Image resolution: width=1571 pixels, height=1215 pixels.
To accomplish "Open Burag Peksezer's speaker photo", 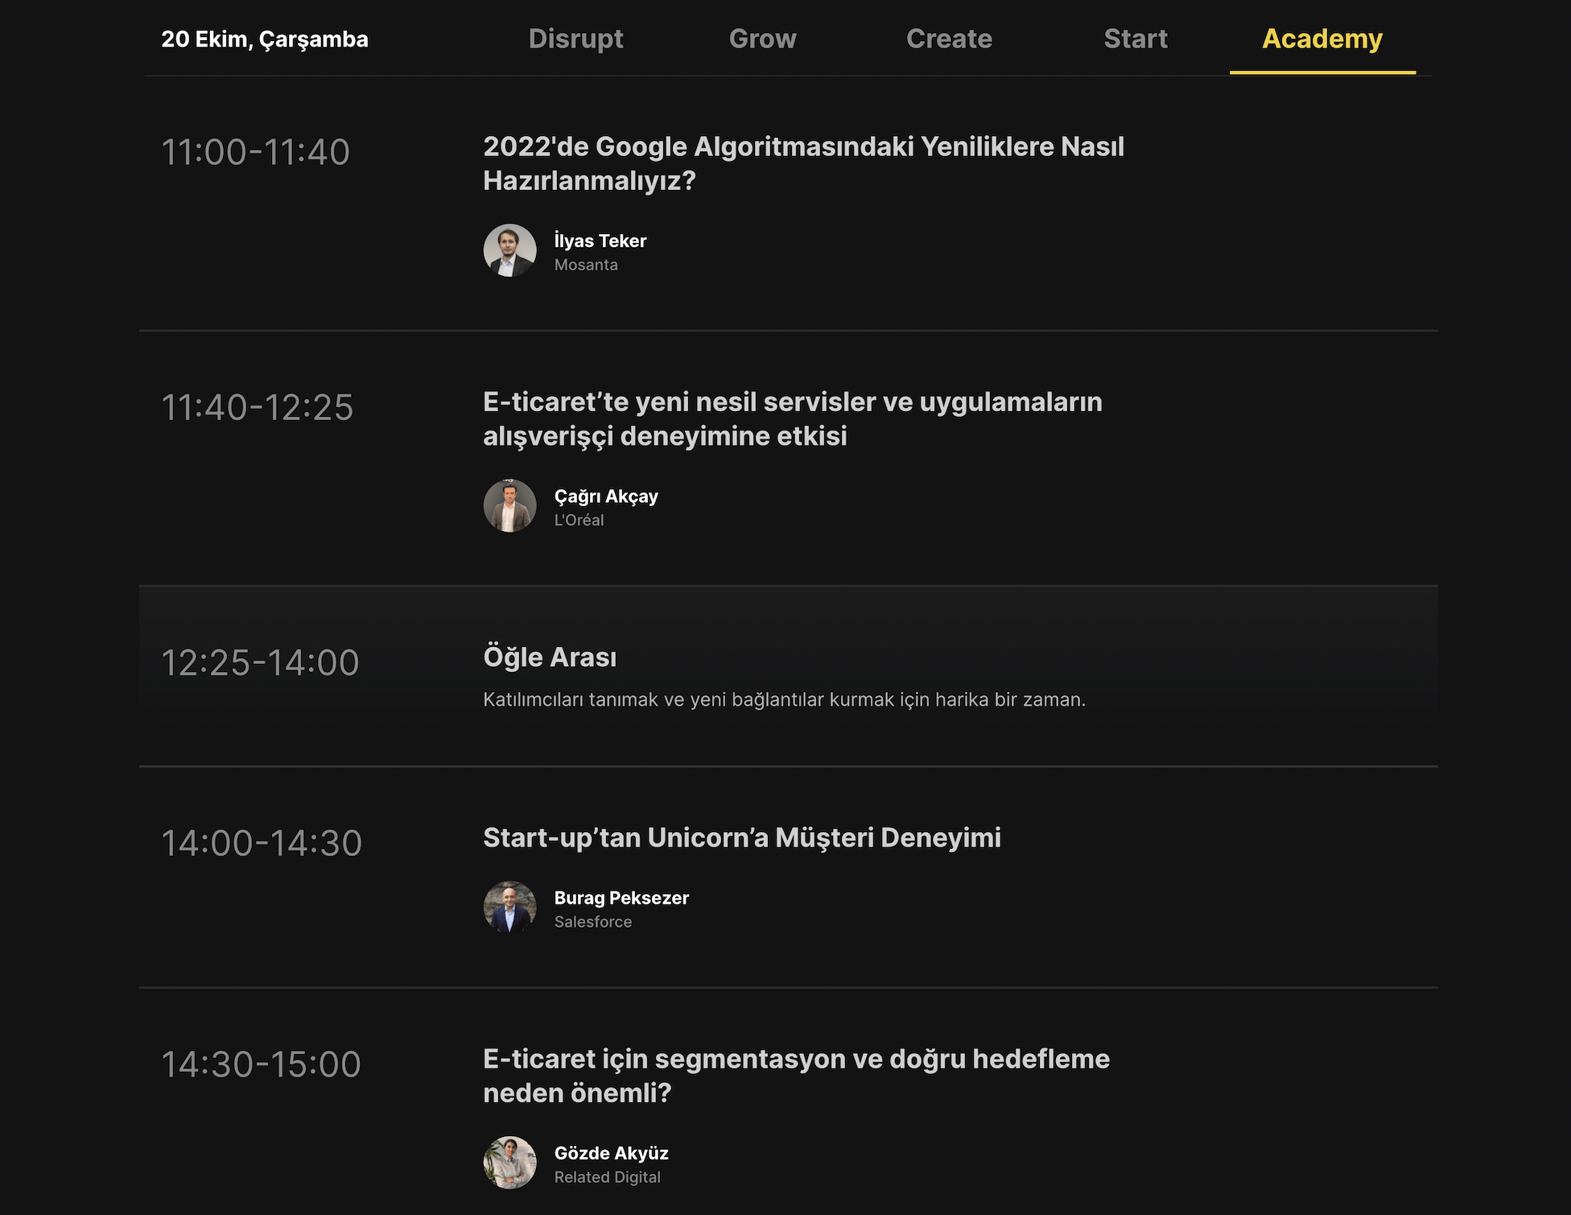I will [509, 908].
